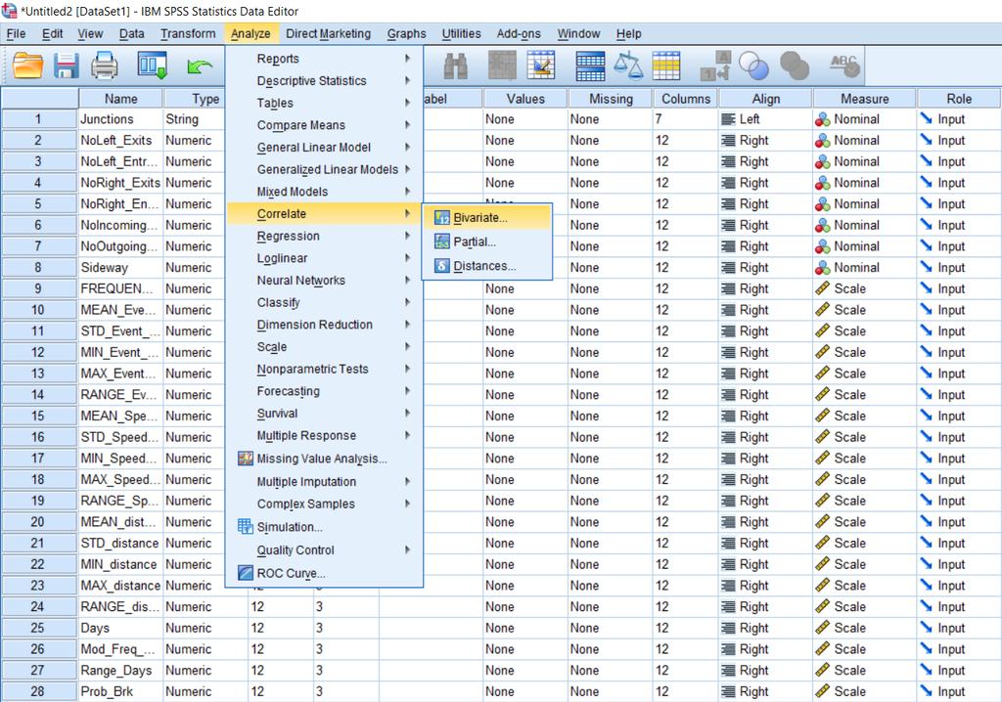Click the Role column header
Viewport: 1002px width, 702px height.
click(959, 99)
